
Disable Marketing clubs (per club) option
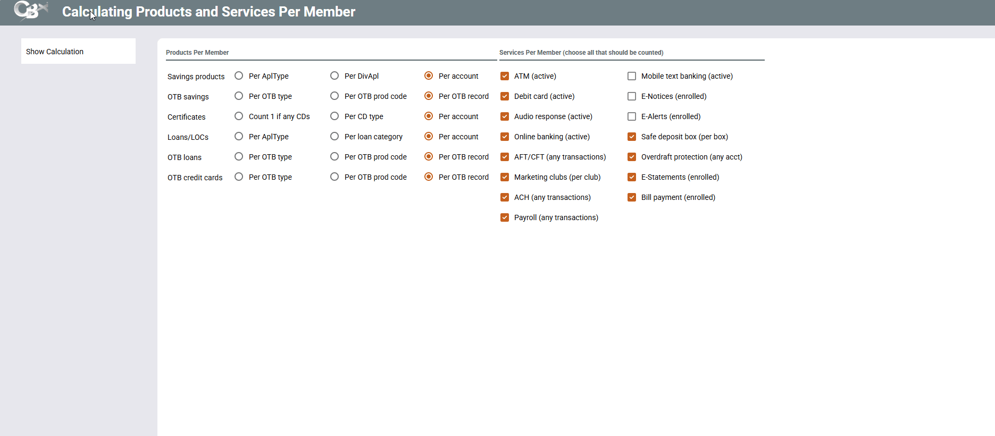505,177
